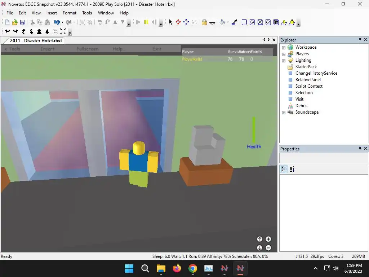
Task: Click the in-game Tools button
Action: [x=13, y=49]
